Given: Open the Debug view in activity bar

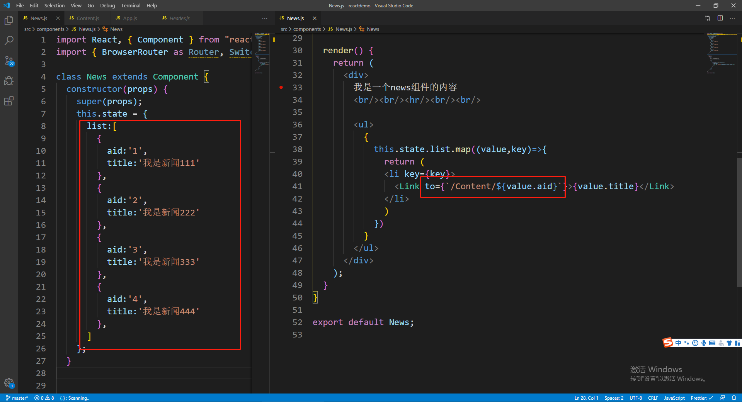Looking at the screenshot, I should click(x=9, y=81).
